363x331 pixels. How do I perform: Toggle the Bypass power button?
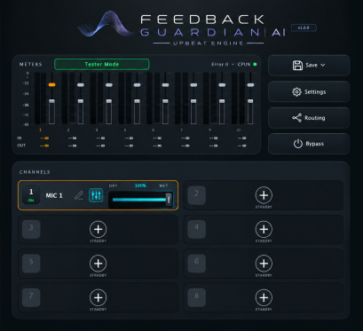pos(309,144)
